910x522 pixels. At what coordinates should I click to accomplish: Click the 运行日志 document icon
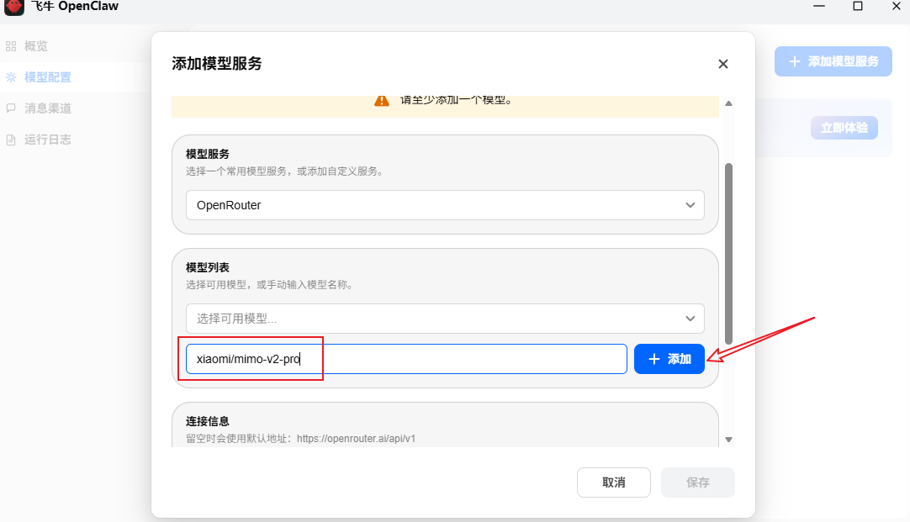11,140
